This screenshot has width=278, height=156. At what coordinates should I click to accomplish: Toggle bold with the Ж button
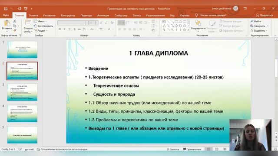(x=60, y=29)
